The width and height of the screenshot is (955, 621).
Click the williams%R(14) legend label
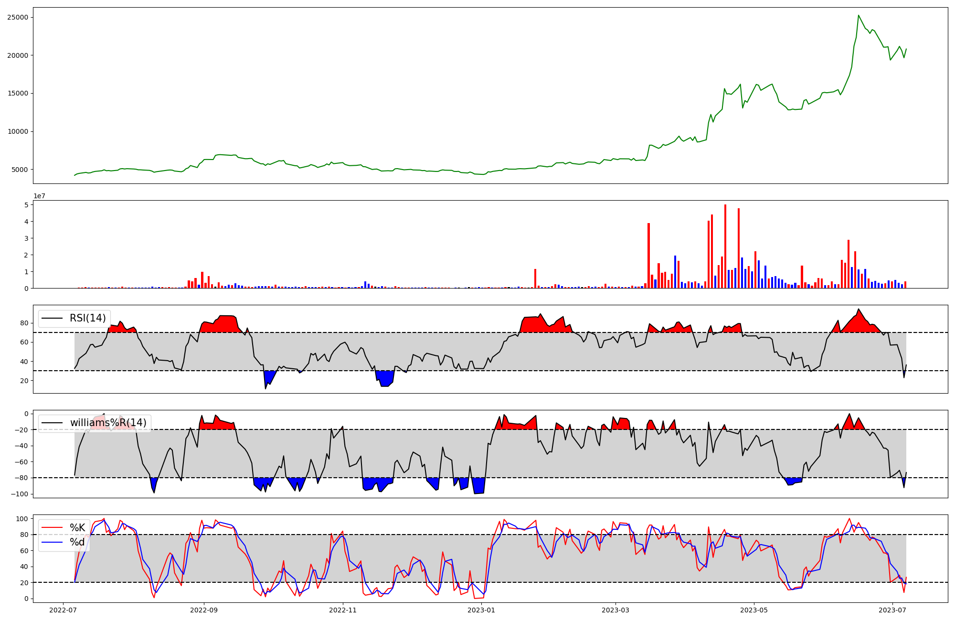click(108, 423)
